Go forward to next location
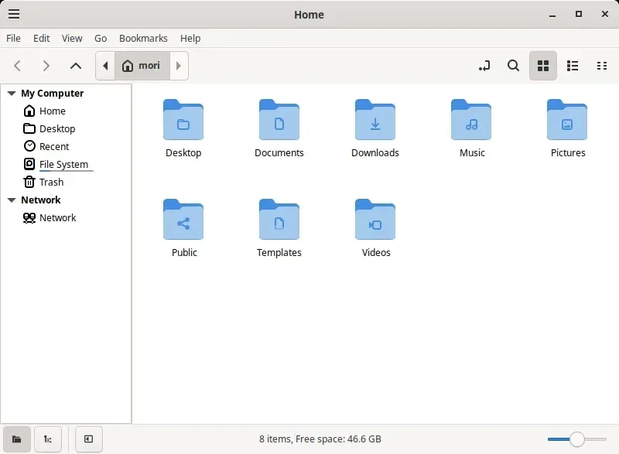The image size is (619, 454). [46, 66]
